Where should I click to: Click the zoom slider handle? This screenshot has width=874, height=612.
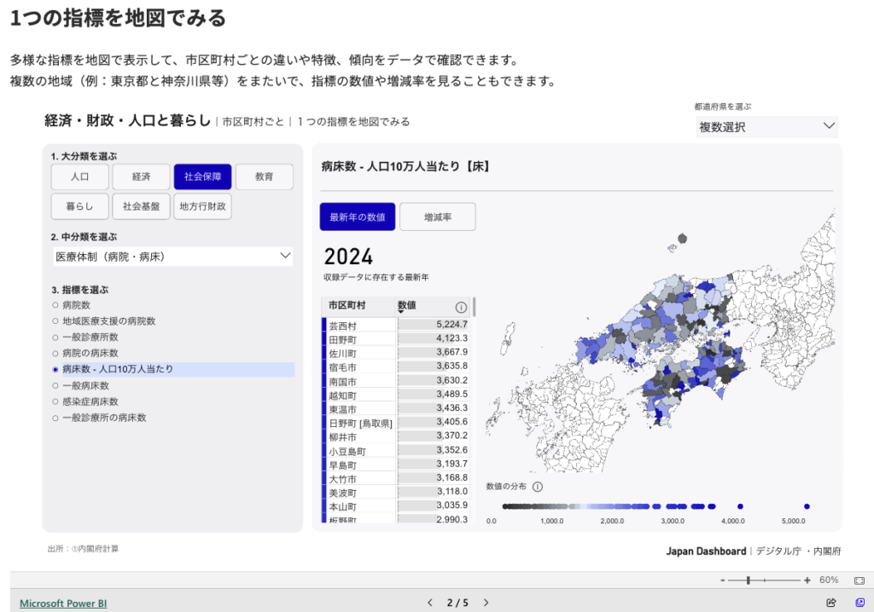point(749,580)
